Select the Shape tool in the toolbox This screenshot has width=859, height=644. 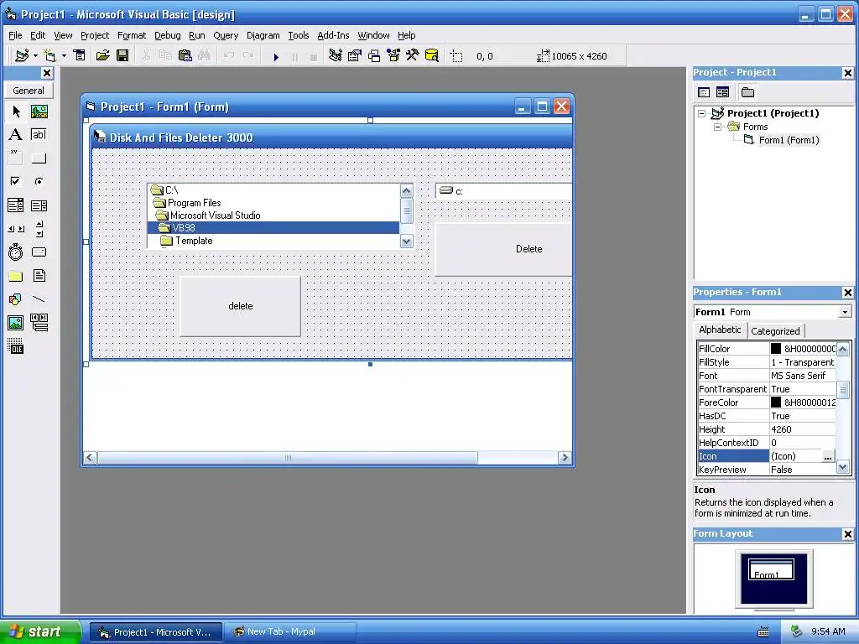click(x=16, y=299)
